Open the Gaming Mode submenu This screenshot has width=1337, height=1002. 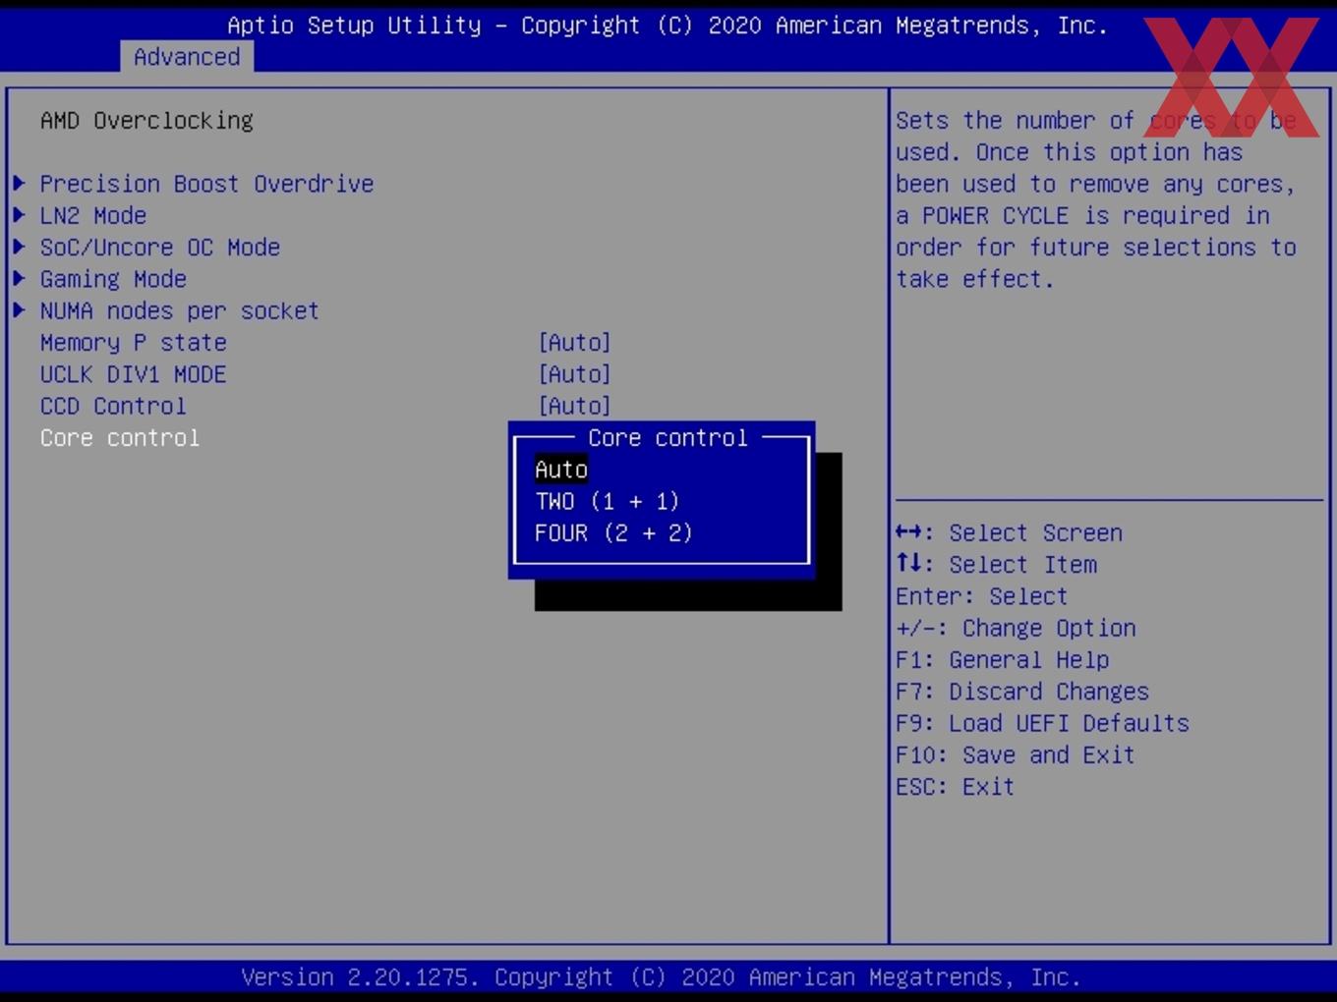click(x=113, y=279)
